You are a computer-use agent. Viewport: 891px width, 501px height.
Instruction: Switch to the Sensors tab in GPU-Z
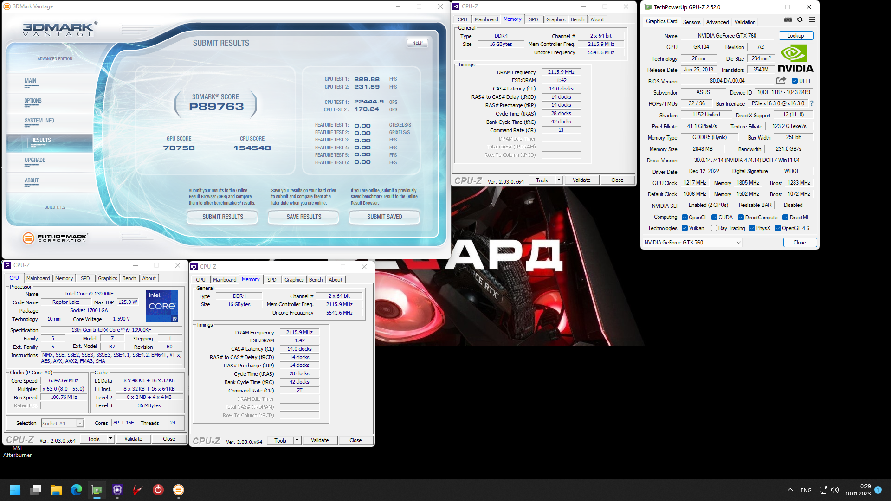[691, 22]
